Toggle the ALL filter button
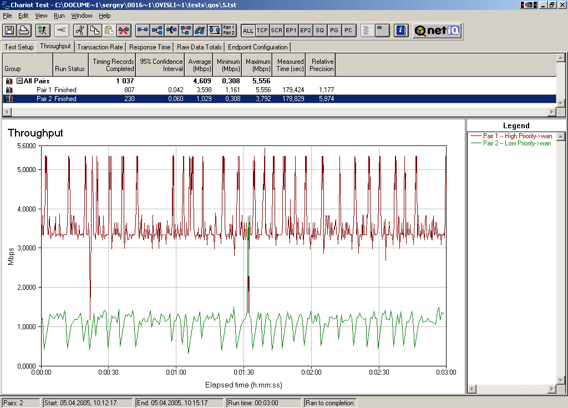The width and height of the screenshot is (568, 408). click(248, 31)
